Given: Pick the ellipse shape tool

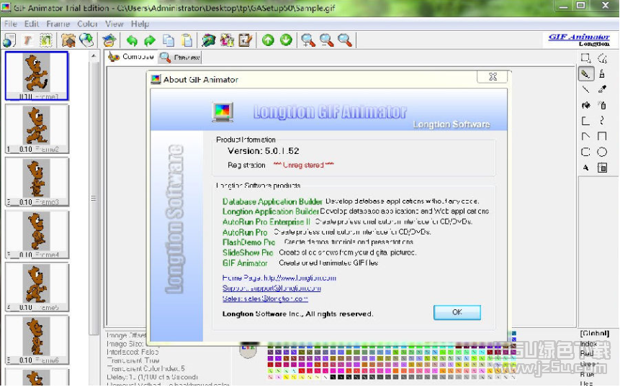Looking at the screenshot, I should pos(603,152).
